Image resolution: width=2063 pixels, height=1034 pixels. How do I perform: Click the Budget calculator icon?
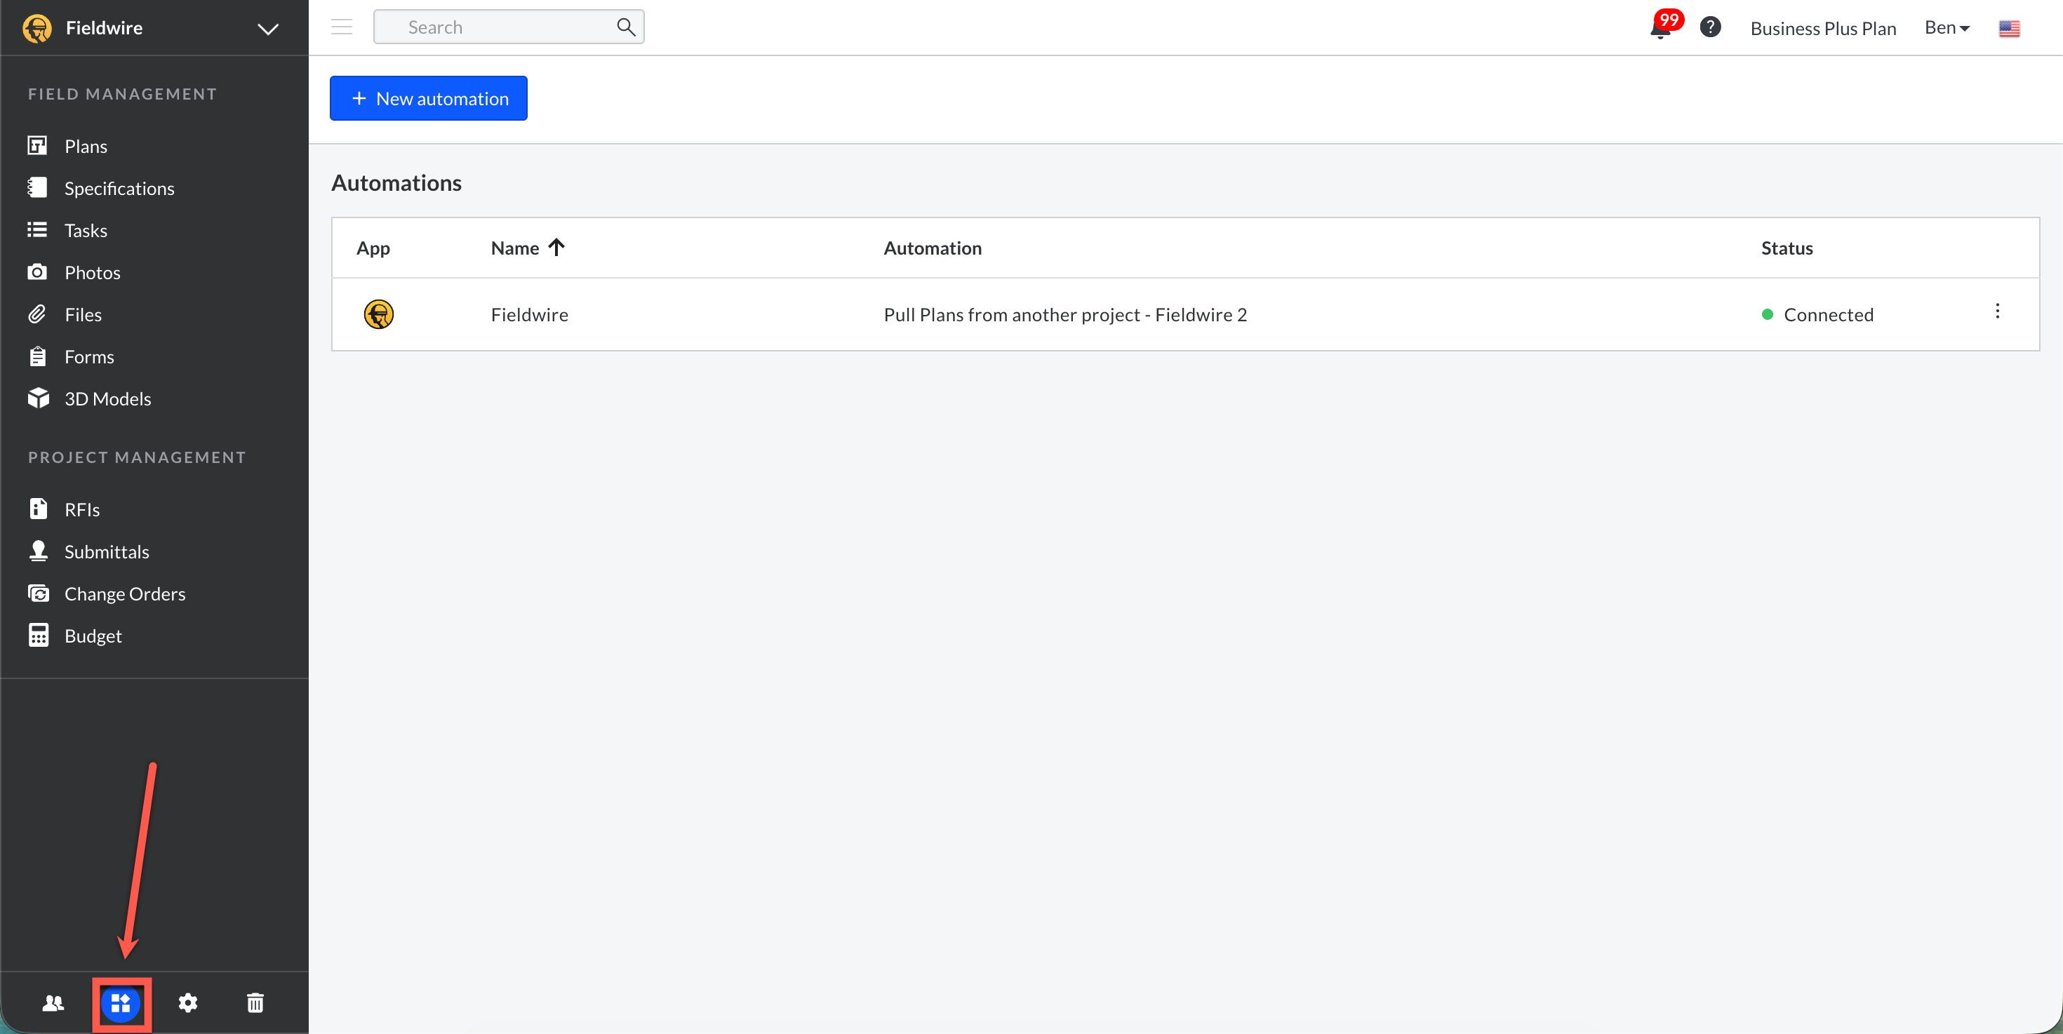click(x=38, y=635)
